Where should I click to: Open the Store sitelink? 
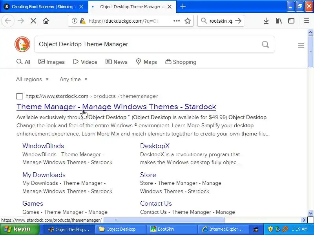(x=148, y=175)
